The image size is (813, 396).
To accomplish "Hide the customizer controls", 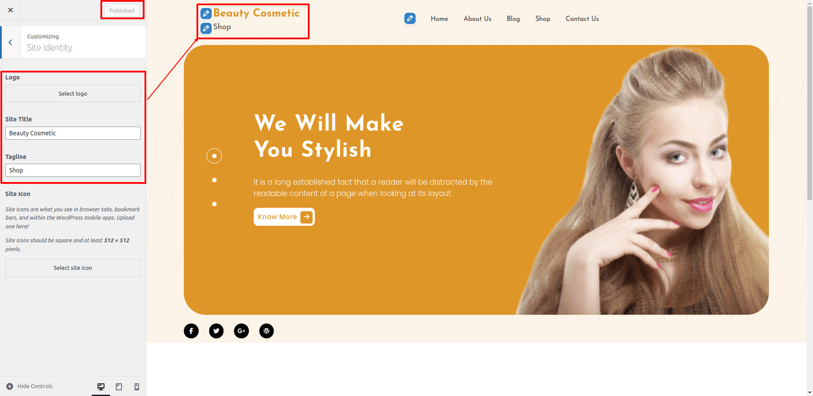I will click(x=29, y=386).
